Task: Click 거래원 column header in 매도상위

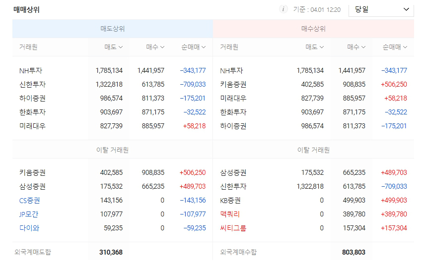Action: click(x=28, y=47)
